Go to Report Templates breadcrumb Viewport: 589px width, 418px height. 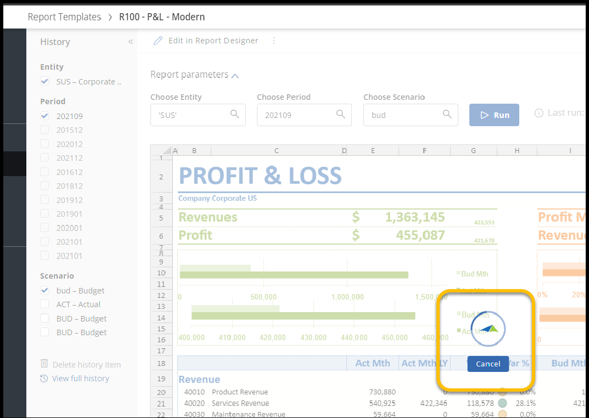[x=64, y=17]
